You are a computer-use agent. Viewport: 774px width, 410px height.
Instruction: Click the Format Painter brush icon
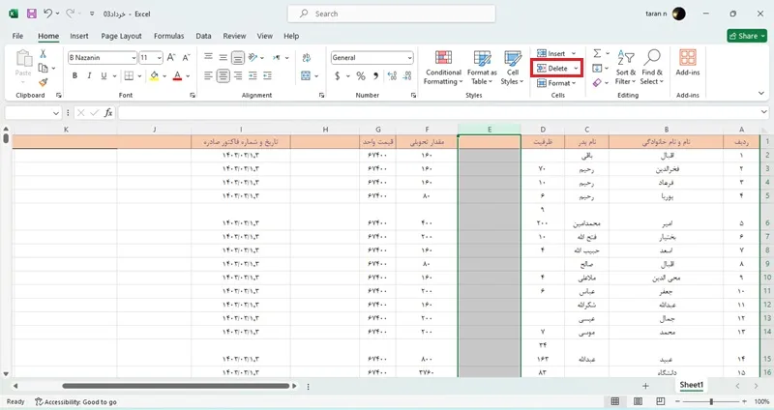(43, 82)
